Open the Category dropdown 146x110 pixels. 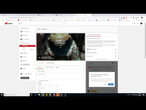pyautogui.click(x=48, y=85)
